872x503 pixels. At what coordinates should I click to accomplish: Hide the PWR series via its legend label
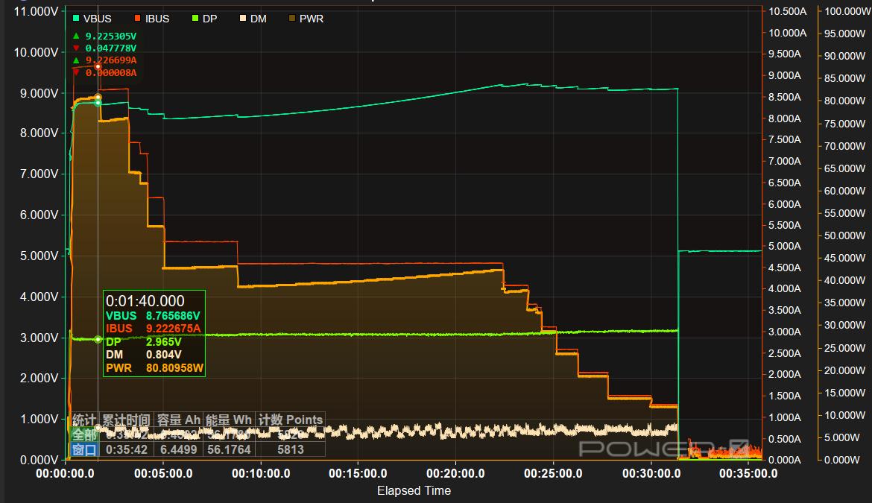click(x=312, y=19)
